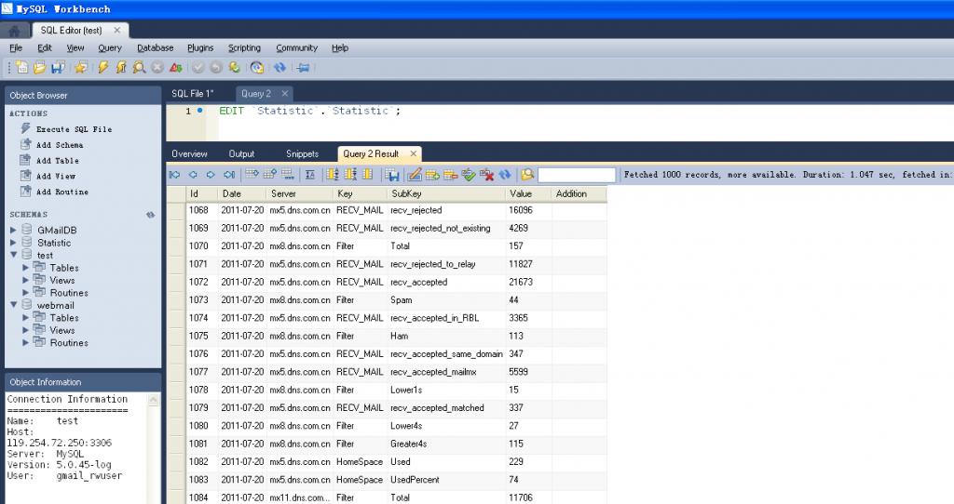The image size is (954, 504).
Task: Execute the SQL script with lightning icon
Action: (102, 67)
